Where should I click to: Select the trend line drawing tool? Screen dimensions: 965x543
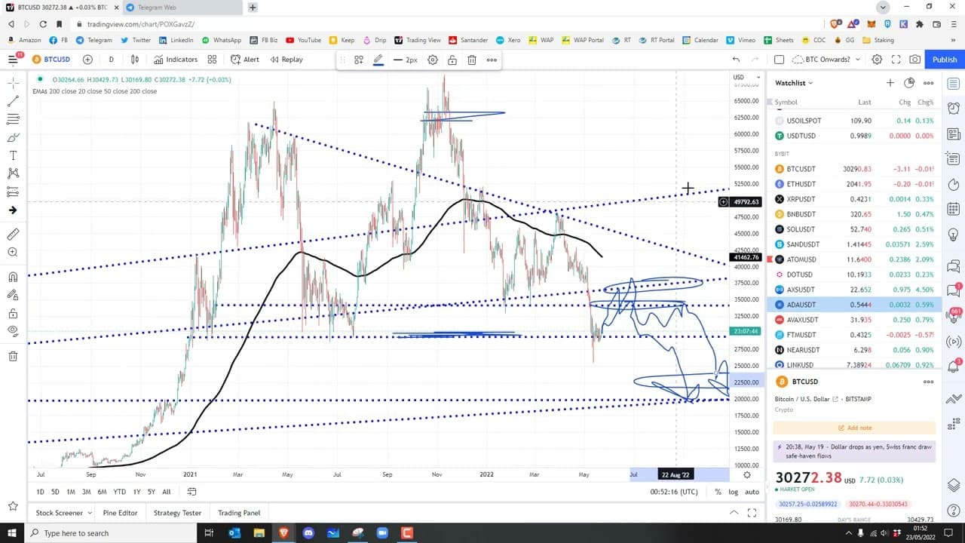pos(13,101)
